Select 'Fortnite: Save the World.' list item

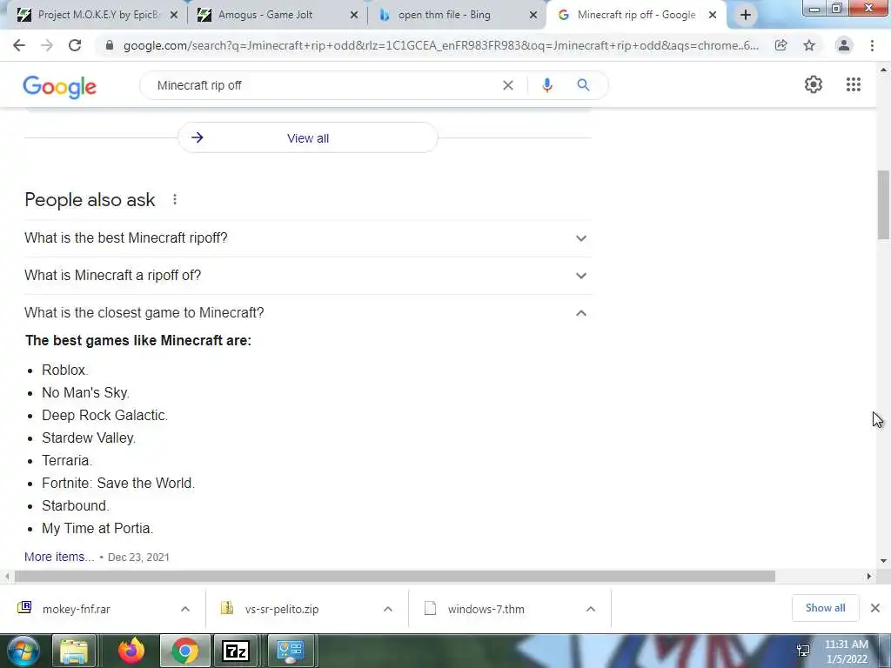[118, 484]
